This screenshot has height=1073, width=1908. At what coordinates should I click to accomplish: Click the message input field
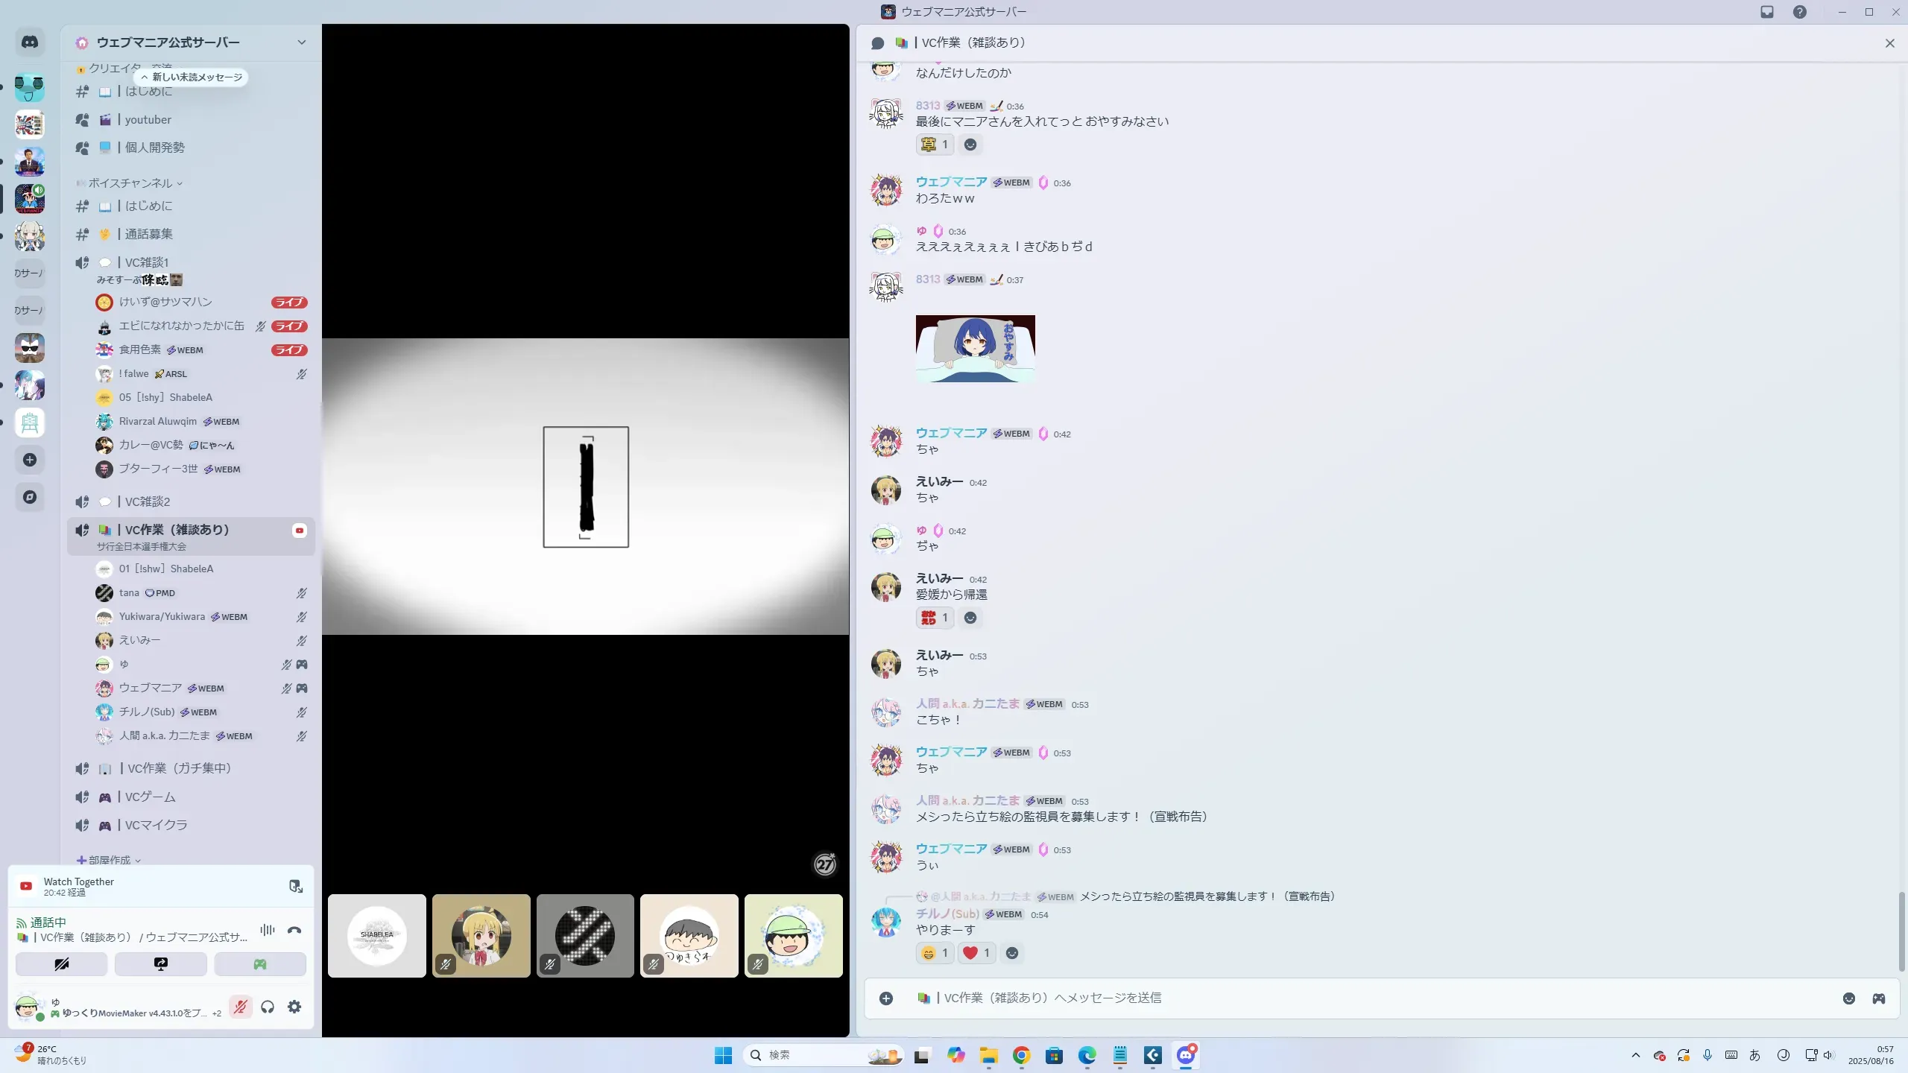pos(1342,998)
